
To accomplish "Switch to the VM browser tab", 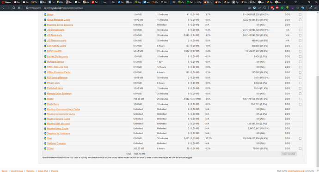I will click(34, 2).
